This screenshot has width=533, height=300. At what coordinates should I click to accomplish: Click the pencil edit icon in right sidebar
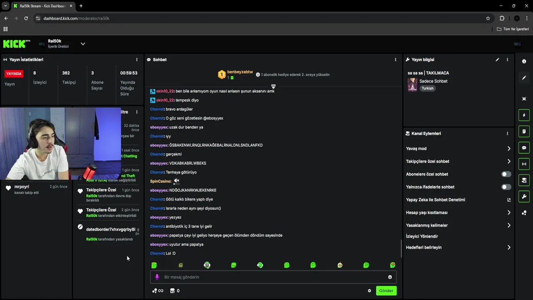[524, 78]
